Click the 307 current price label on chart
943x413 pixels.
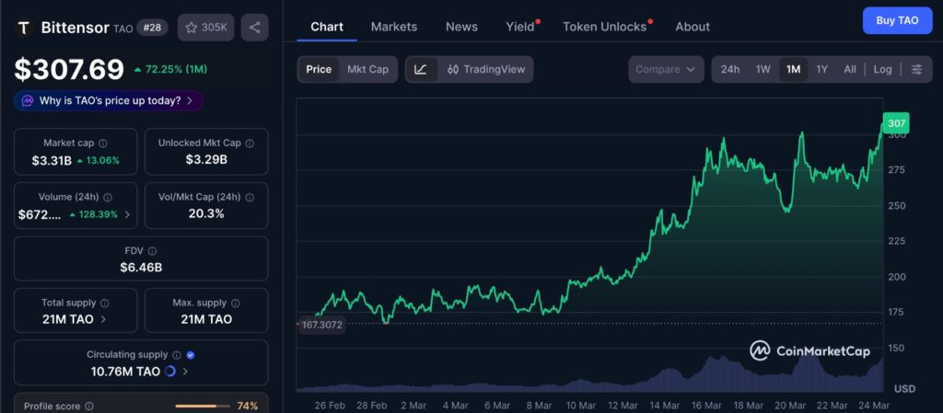(896, 123)
